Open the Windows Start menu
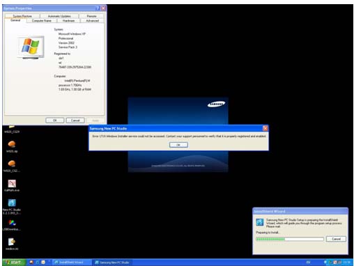 15,263
